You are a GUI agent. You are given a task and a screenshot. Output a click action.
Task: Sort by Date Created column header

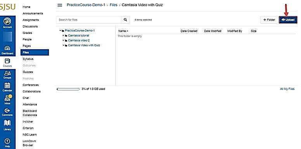point(189,31)
